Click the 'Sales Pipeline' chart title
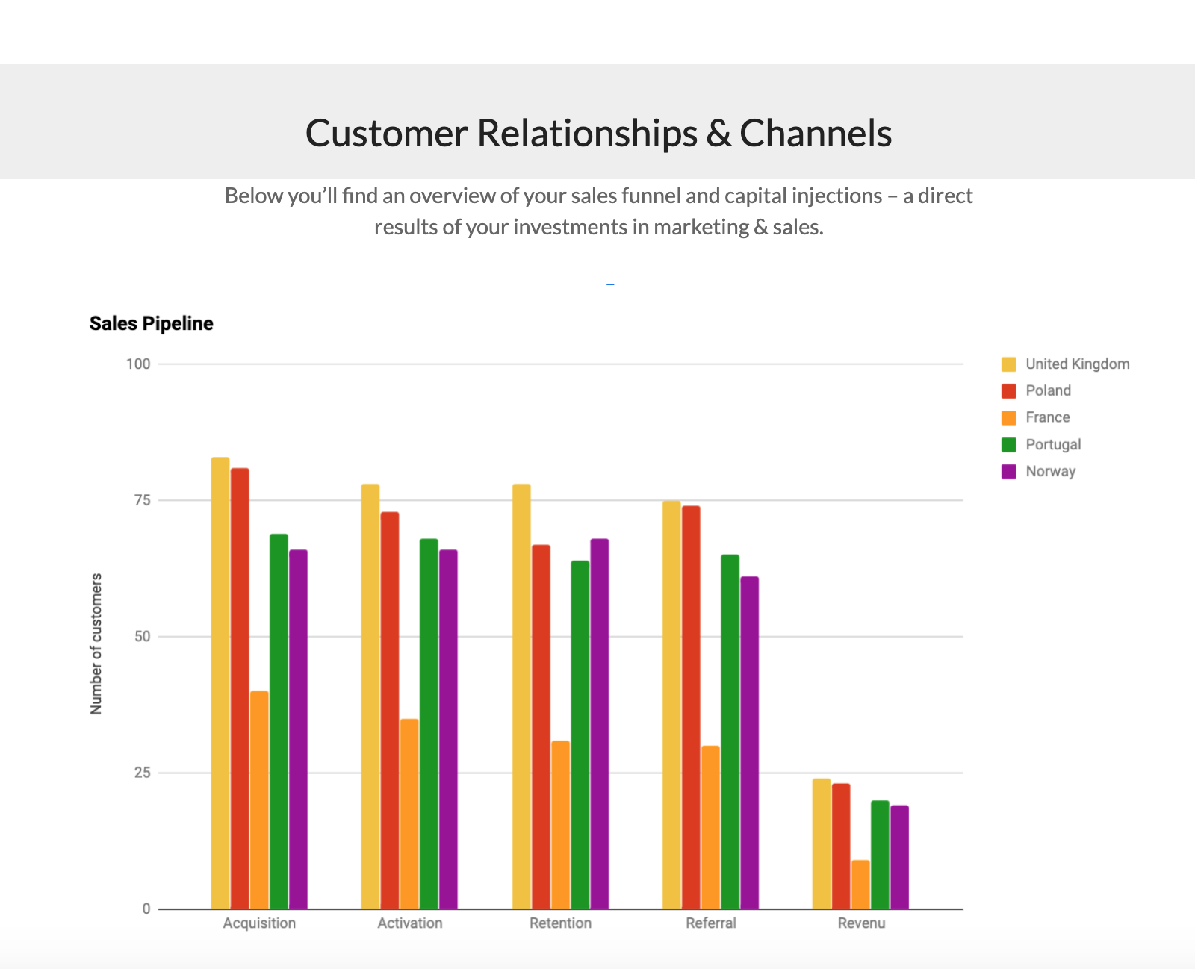 click(152, 323)
